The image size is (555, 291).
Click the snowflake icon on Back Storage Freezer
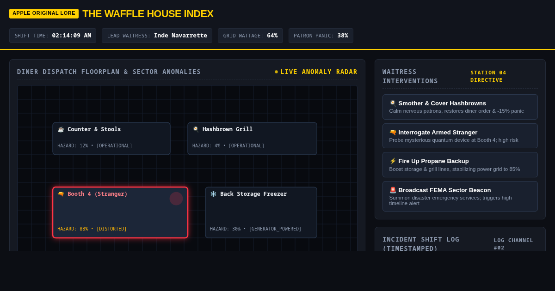point(213,194)
